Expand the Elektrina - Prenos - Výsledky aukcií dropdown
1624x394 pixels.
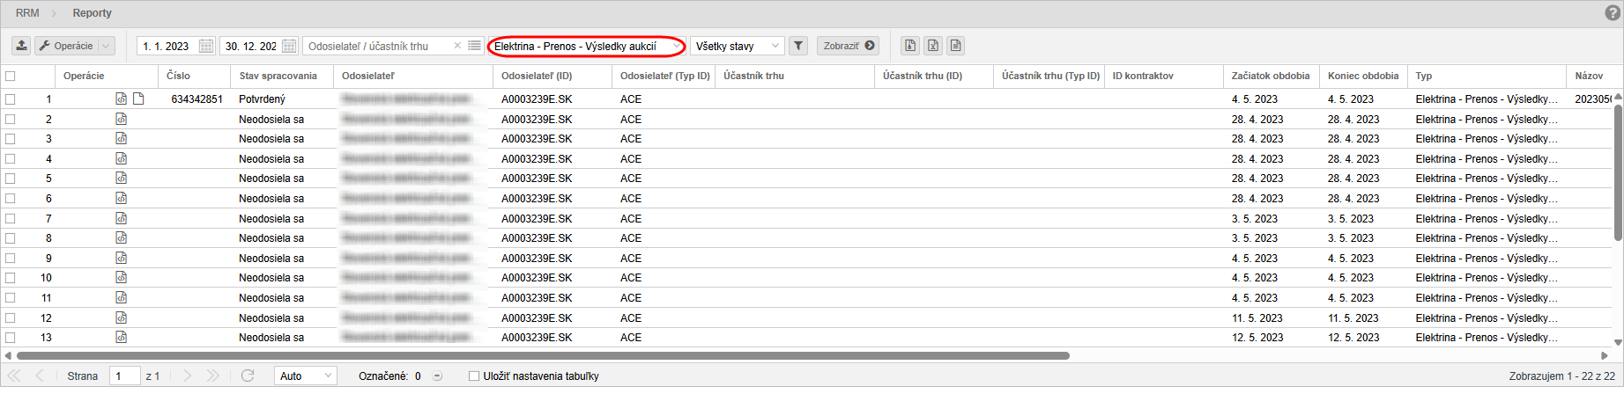pyautogui.click(x=676, y=46)
